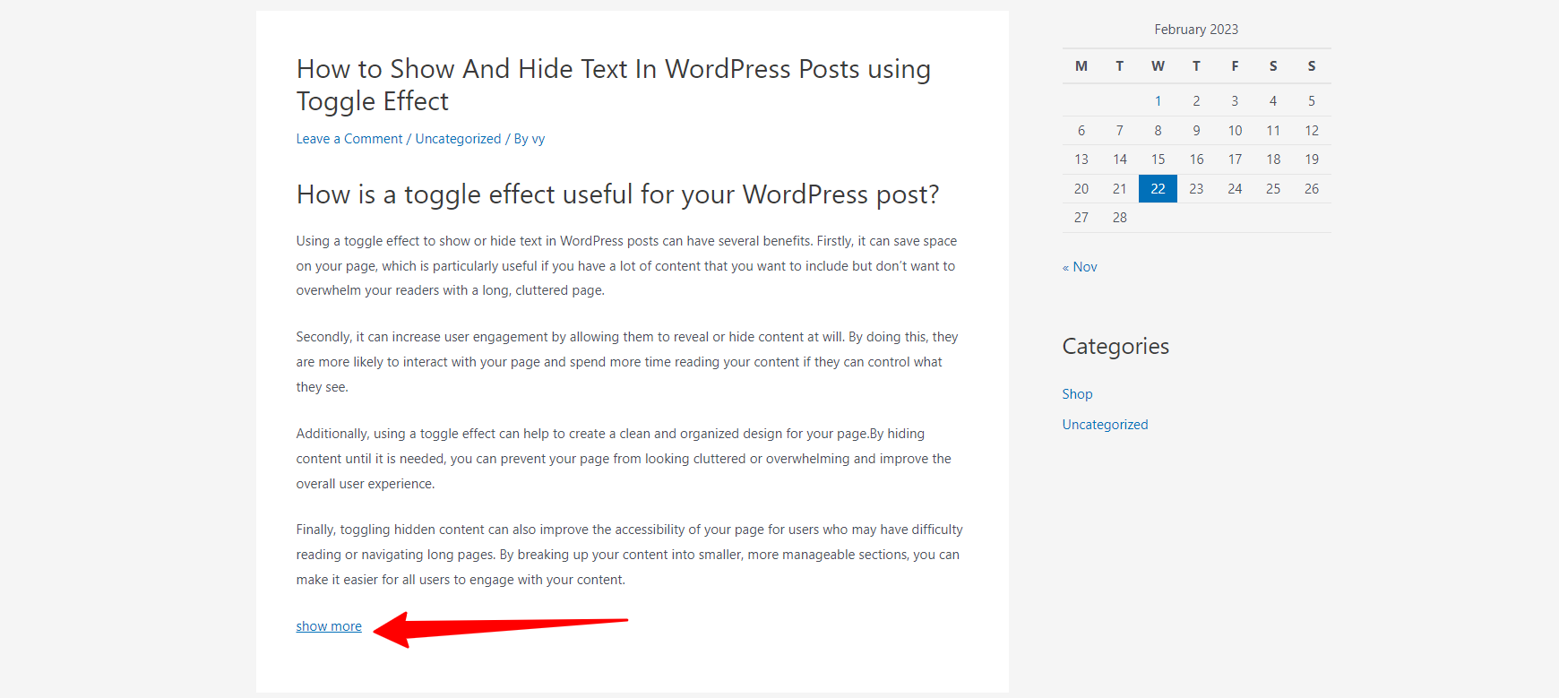The image size is (1559, 698).
Task: Click the paragraph starting 'Finally, toggling hidden content'
Action: pyautogui.click(x=630, y=555)
